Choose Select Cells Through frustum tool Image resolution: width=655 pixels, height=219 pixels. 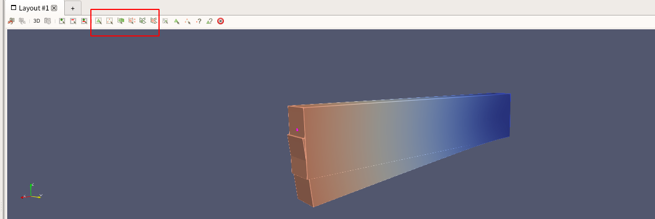click(121, 21)
